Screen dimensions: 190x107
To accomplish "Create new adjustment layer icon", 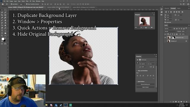I will (179, 102).
